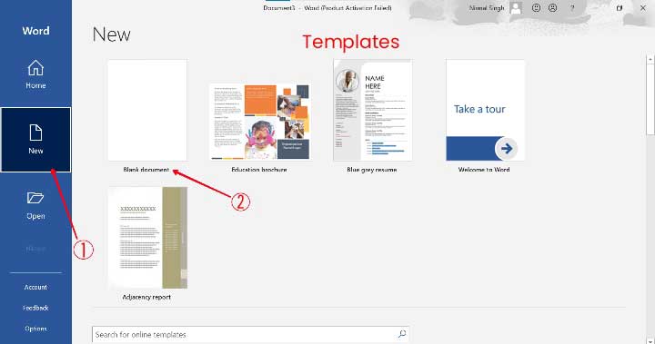The height and width of the screenshot is (344, 655).
Task: Choose the Blue grey resume template
Action: [373, 110]
